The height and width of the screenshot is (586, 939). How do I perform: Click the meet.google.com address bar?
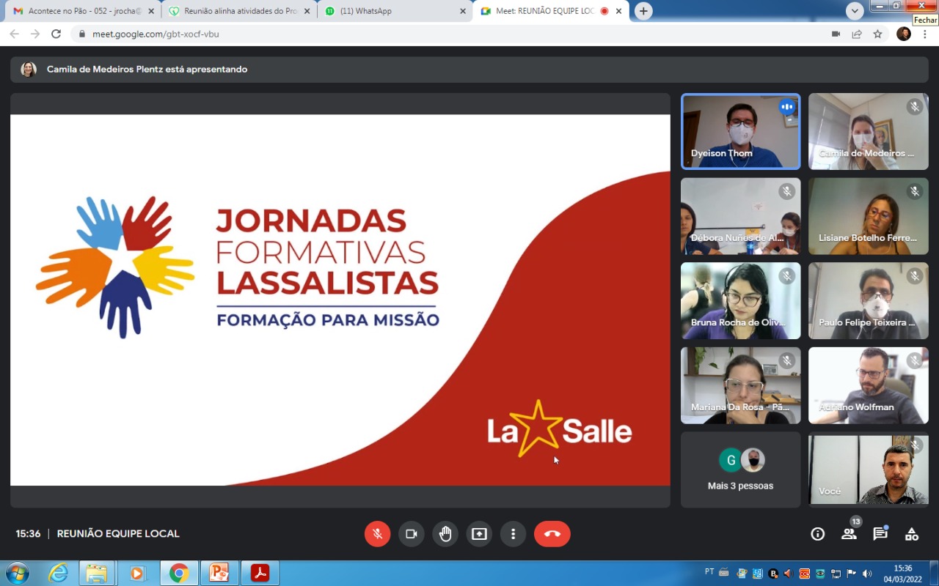447,34
